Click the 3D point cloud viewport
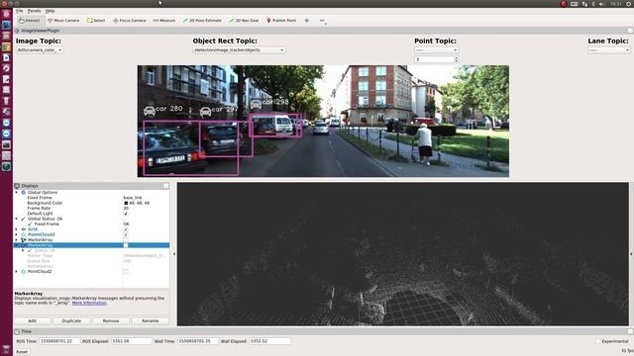634x356 pixels. pyautogui.click(x=403, y=254)
